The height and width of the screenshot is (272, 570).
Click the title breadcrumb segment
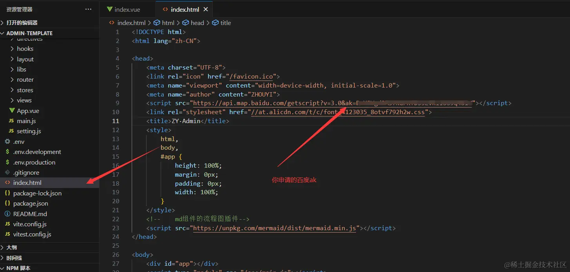click(x=226, y=23)
